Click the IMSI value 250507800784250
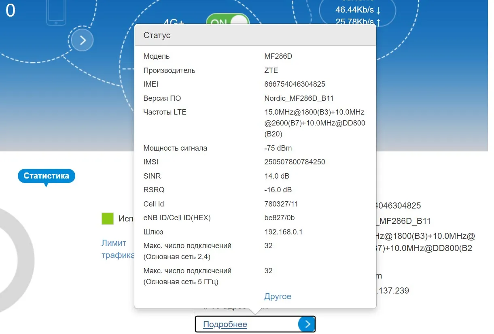The height and width of the screenshot is (334, 494). tap(295, 162)
